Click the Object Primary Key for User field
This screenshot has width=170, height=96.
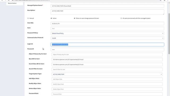[107, 54]
